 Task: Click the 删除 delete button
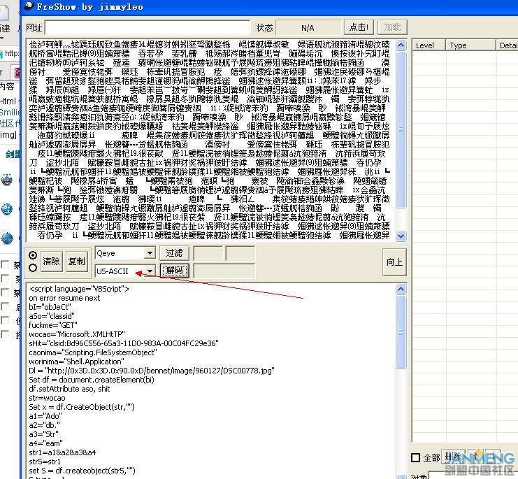pos(453,457)
